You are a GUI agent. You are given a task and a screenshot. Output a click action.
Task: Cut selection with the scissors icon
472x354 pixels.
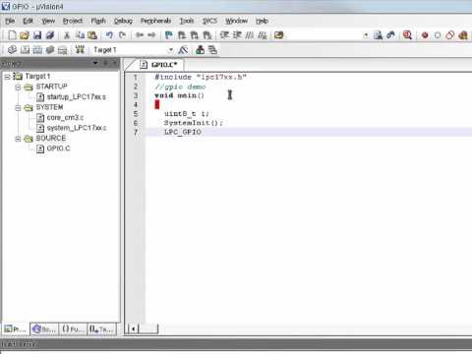pos(67,35)
